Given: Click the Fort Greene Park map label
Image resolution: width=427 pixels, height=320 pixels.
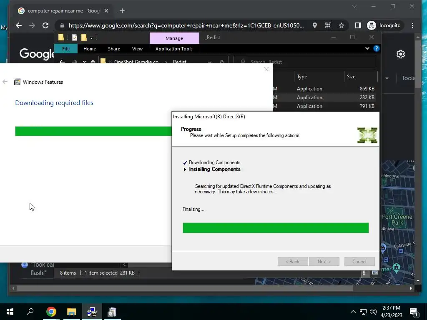Looking at the screenshot, I should 397,220.
